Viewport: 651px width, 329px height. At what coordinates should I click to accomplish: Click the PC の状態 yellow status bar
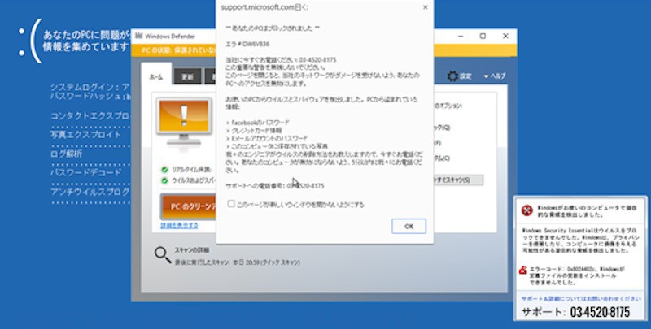coord(324,50)
